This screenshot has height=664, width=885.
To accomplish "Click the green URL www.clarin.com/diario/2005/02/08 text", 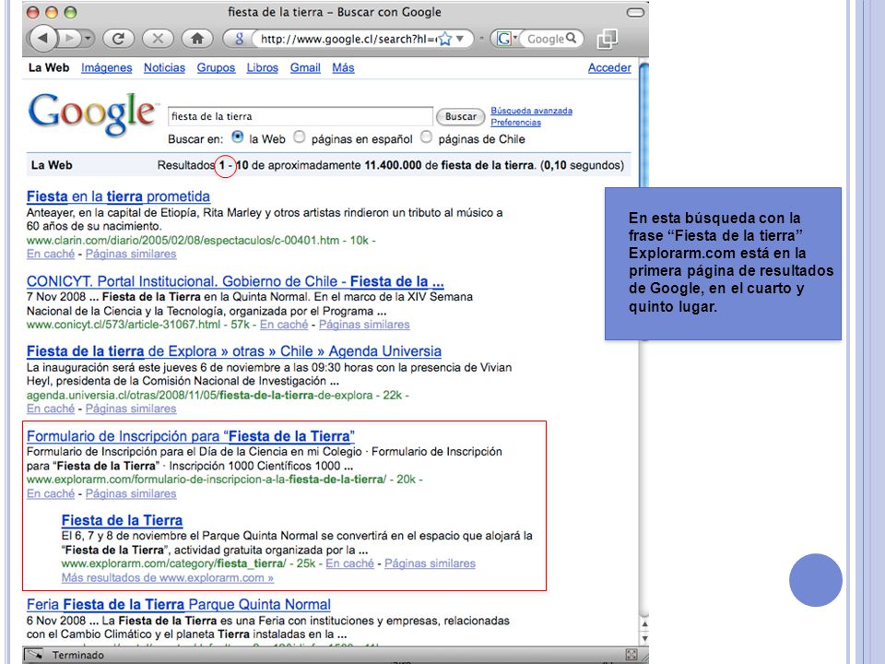I will pos(183,241).
